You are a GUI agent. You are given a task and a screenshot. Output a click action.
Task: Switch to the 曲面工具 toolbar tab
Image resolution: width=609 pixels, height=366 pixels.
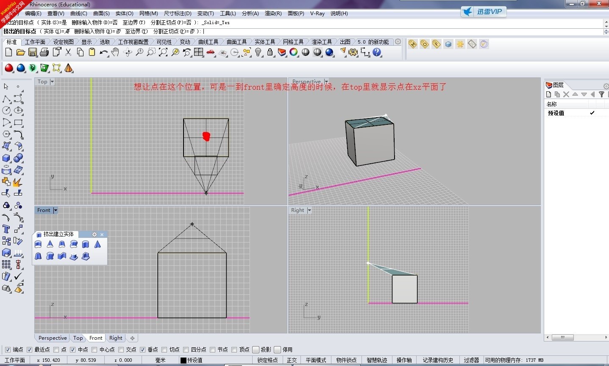coord(236,42)
